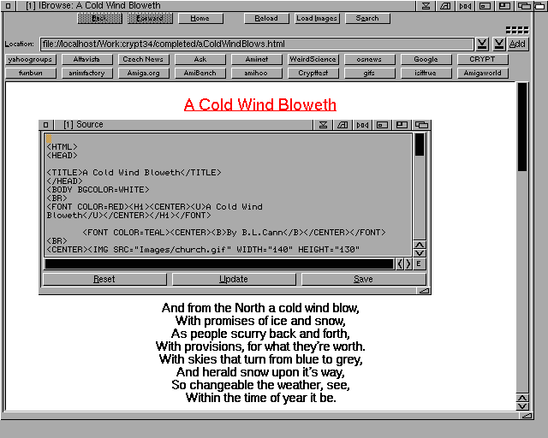Click Source window scroll-right arrow
548x438 pixels.
click(408, 264)
